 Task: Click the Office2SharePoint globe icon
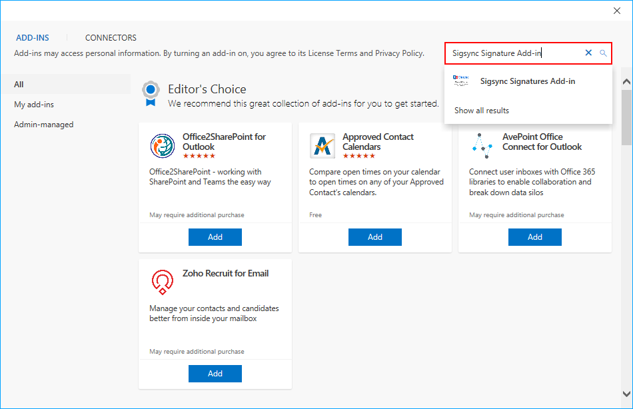pos(163,146)
